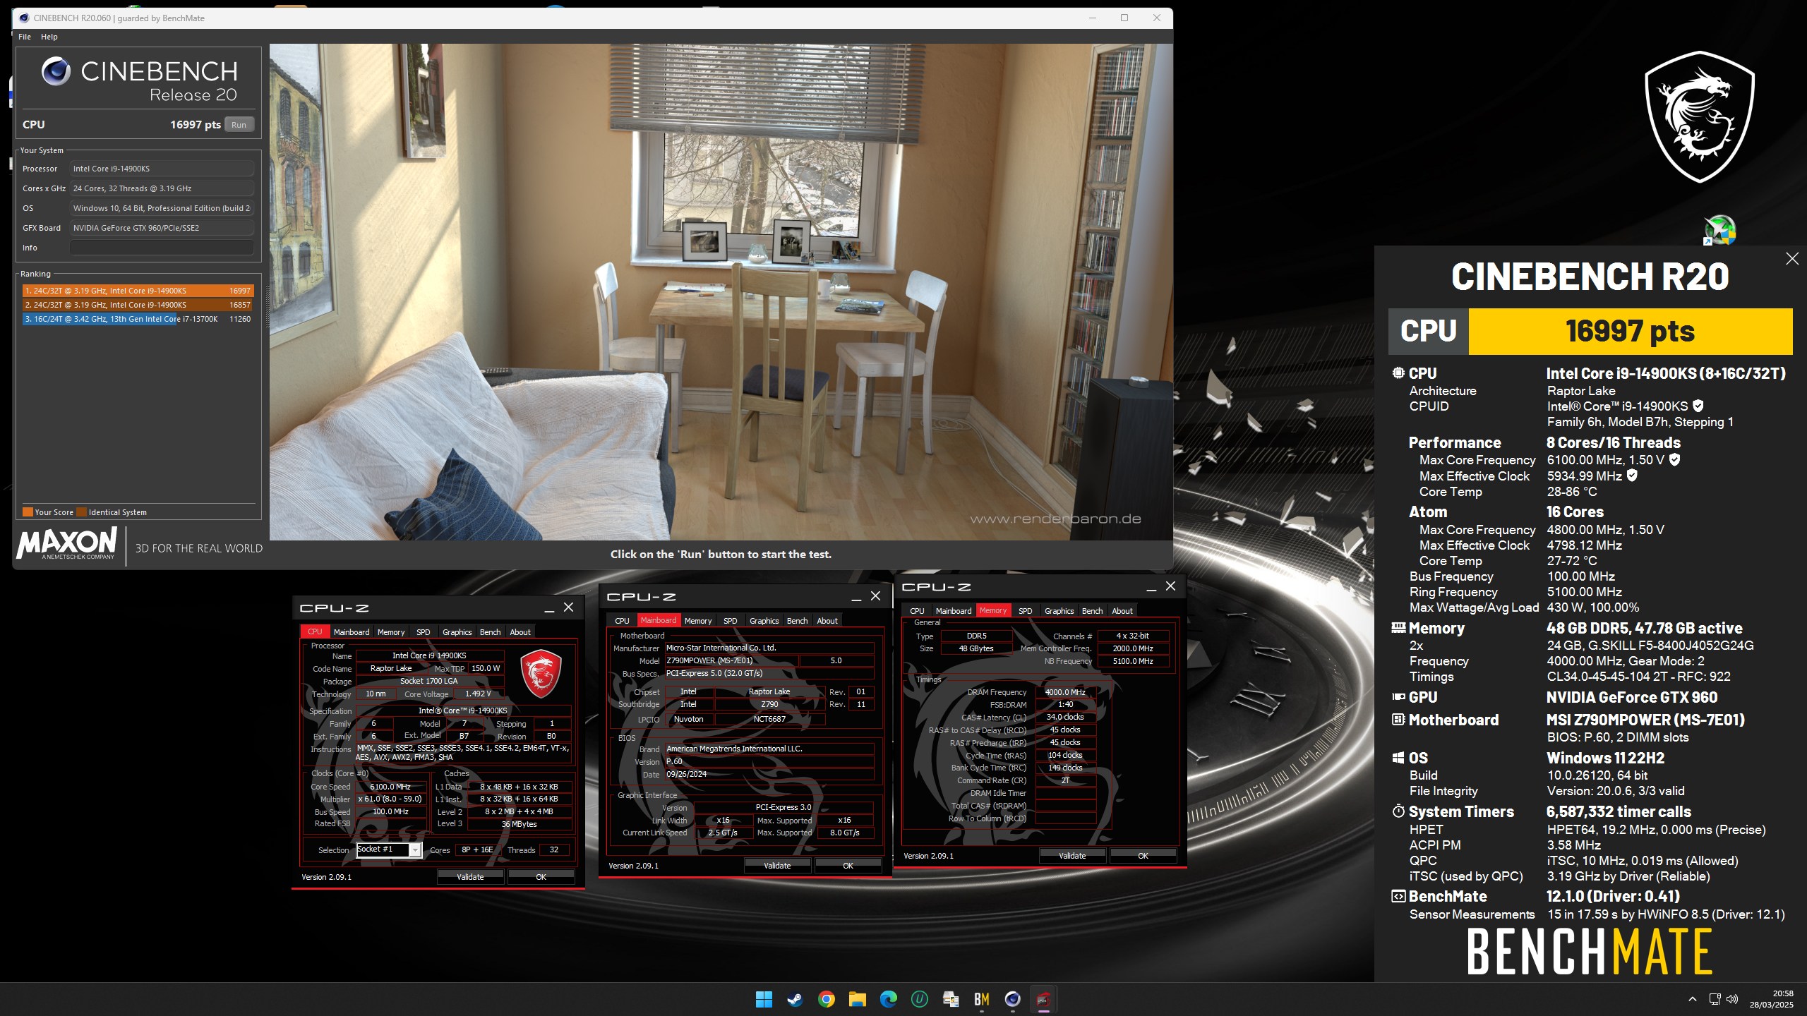Open the Socket #1 selection dropdown
1807x1016 pixels.
415,850
